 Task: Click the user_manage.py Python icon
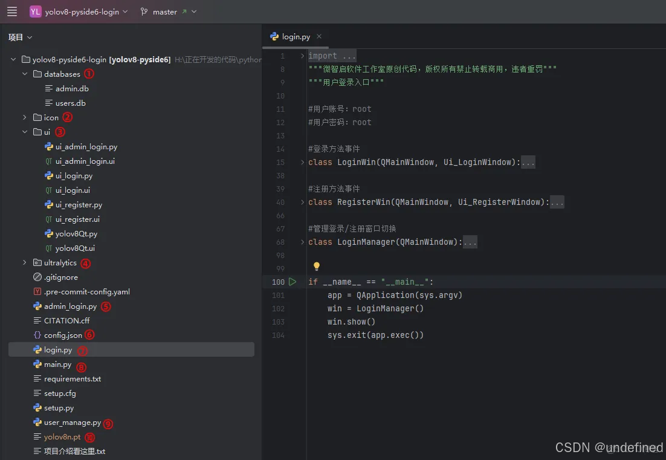[x=37, y=422]
